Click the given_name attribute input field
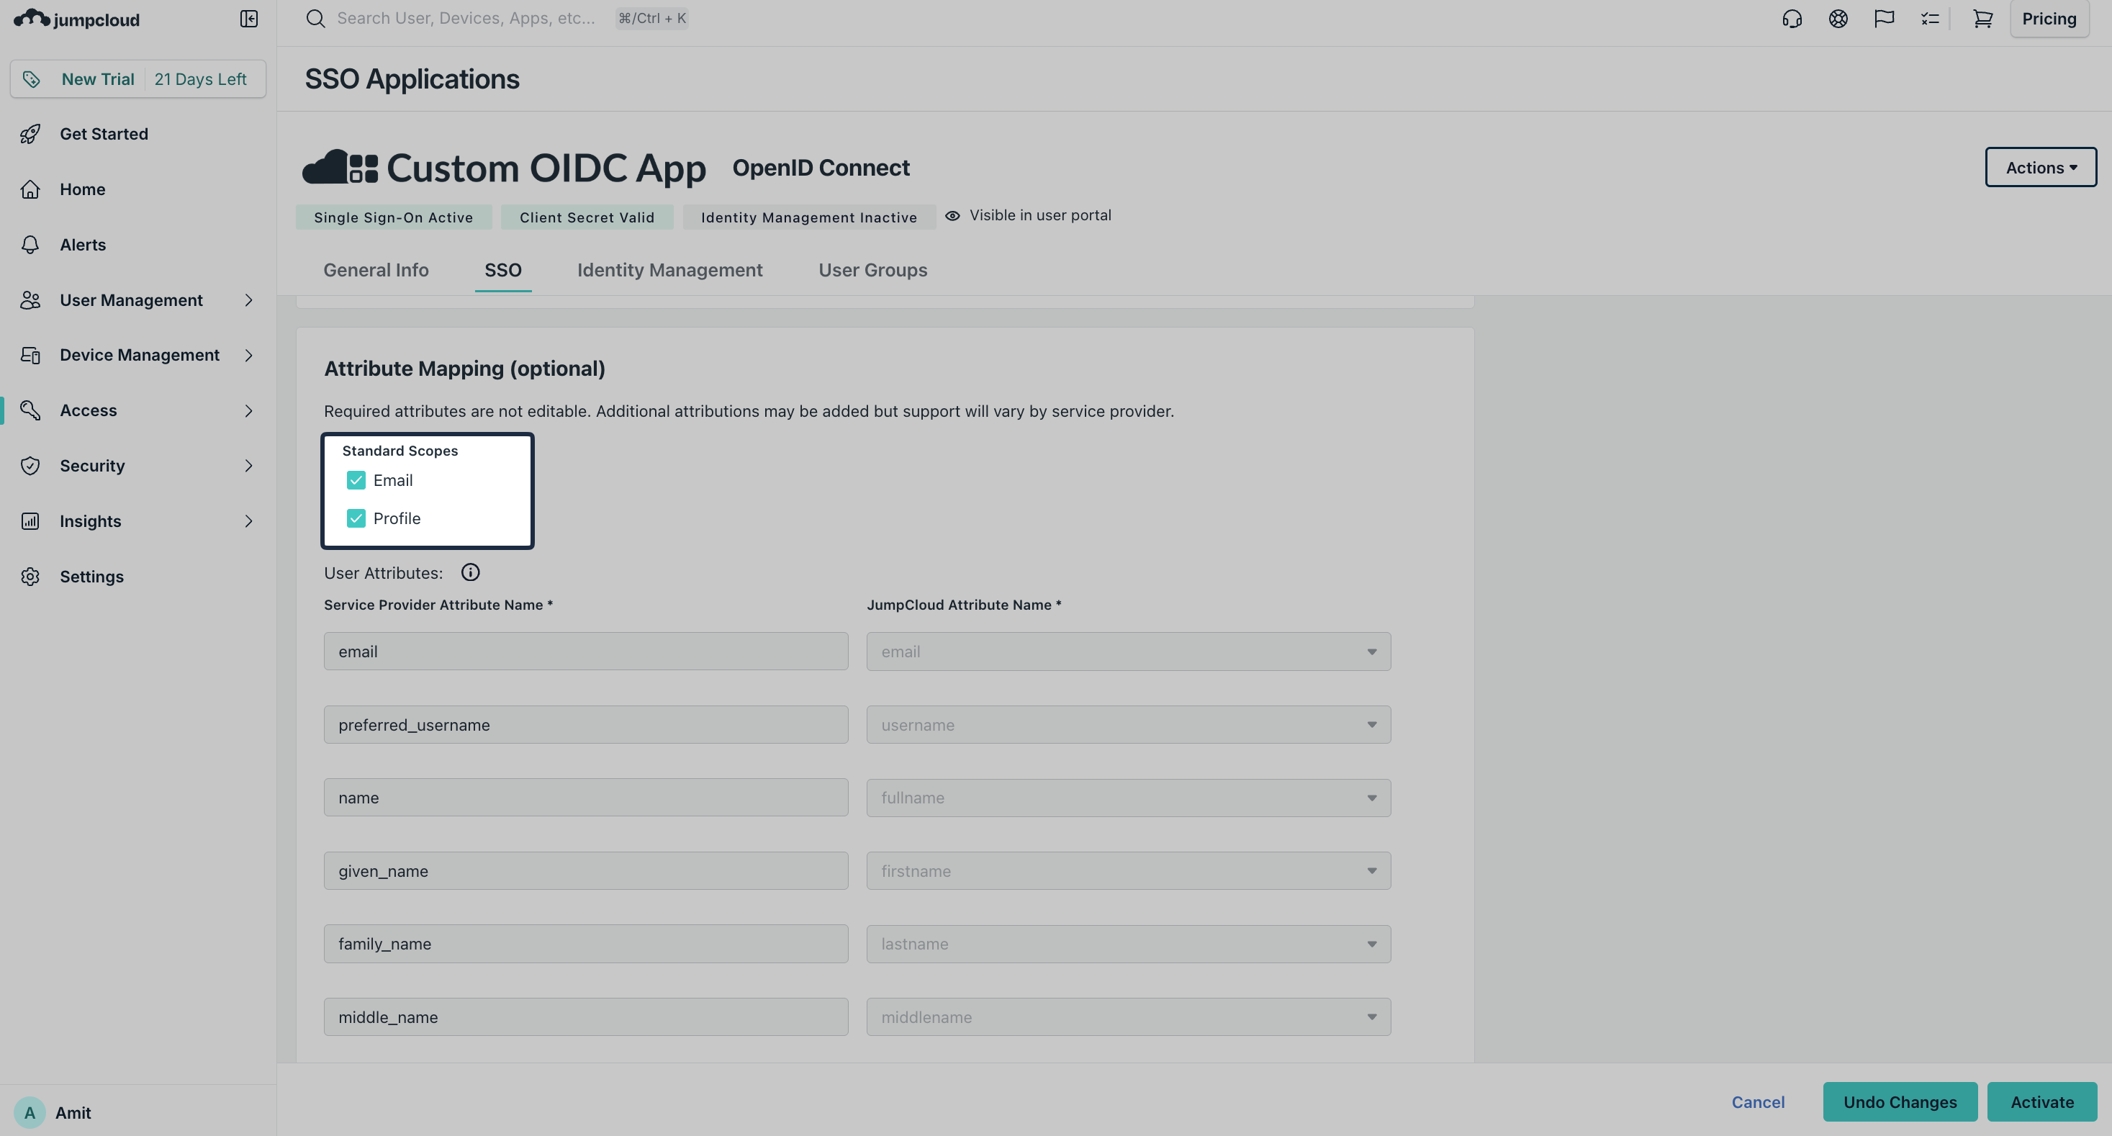This screenshot has height=1136, width=2112. (x=585, y=870)
